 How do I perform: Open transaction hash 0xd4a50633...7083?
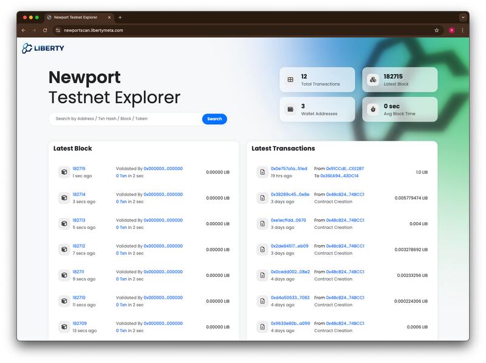pyautogui.click(x=290, y=297)
